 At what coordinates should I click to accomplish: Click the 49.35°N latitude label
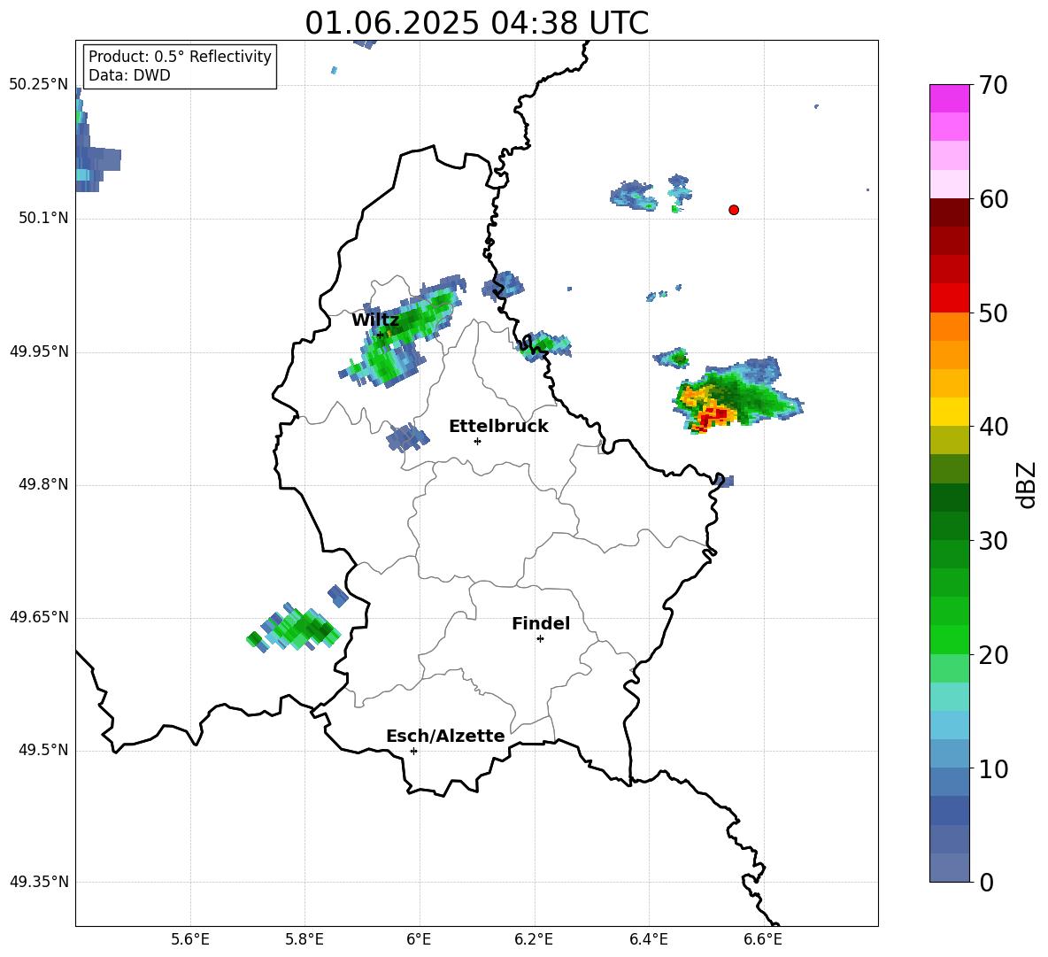pyautogui.click(x=39, y=882)
